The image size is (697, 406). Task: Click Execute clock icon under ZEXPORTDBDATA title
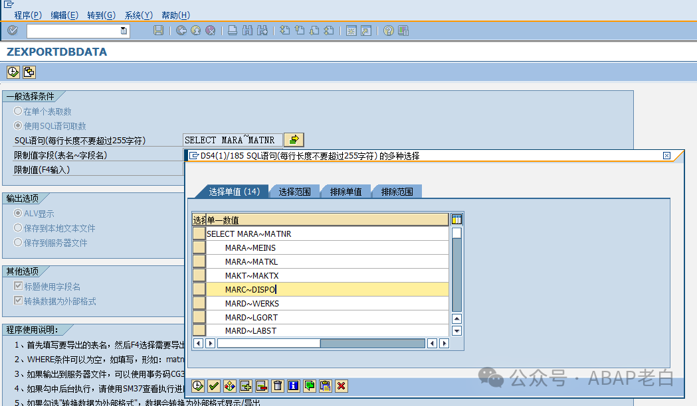tap(13, 72)
